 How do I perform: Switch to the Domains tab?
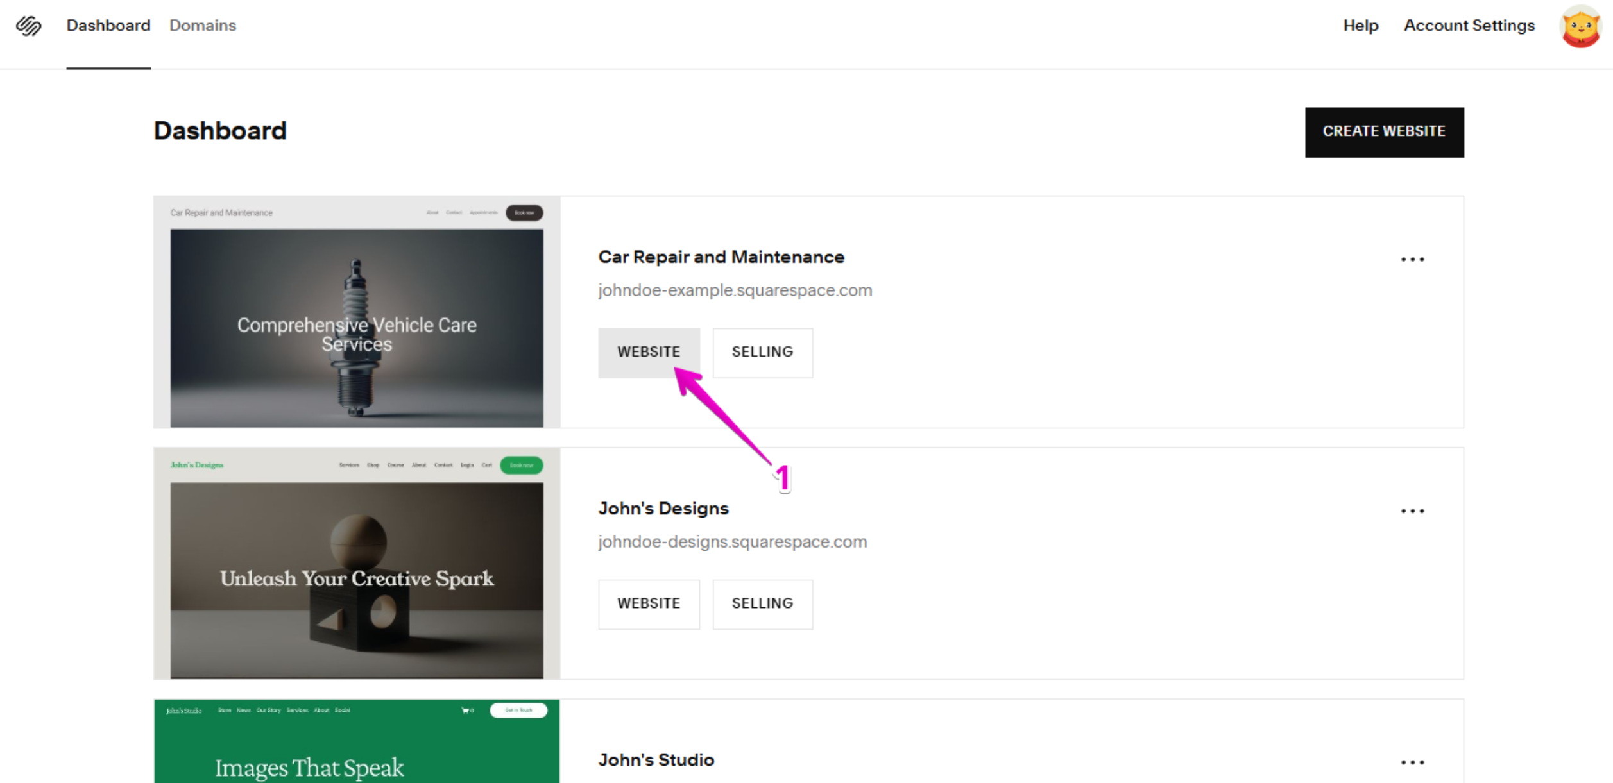(203, 26)
